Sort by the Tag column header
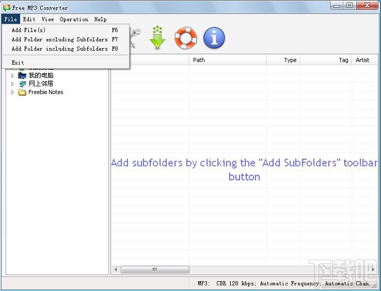The height and width of the screenshot is (291, 381). coord(326,60)
